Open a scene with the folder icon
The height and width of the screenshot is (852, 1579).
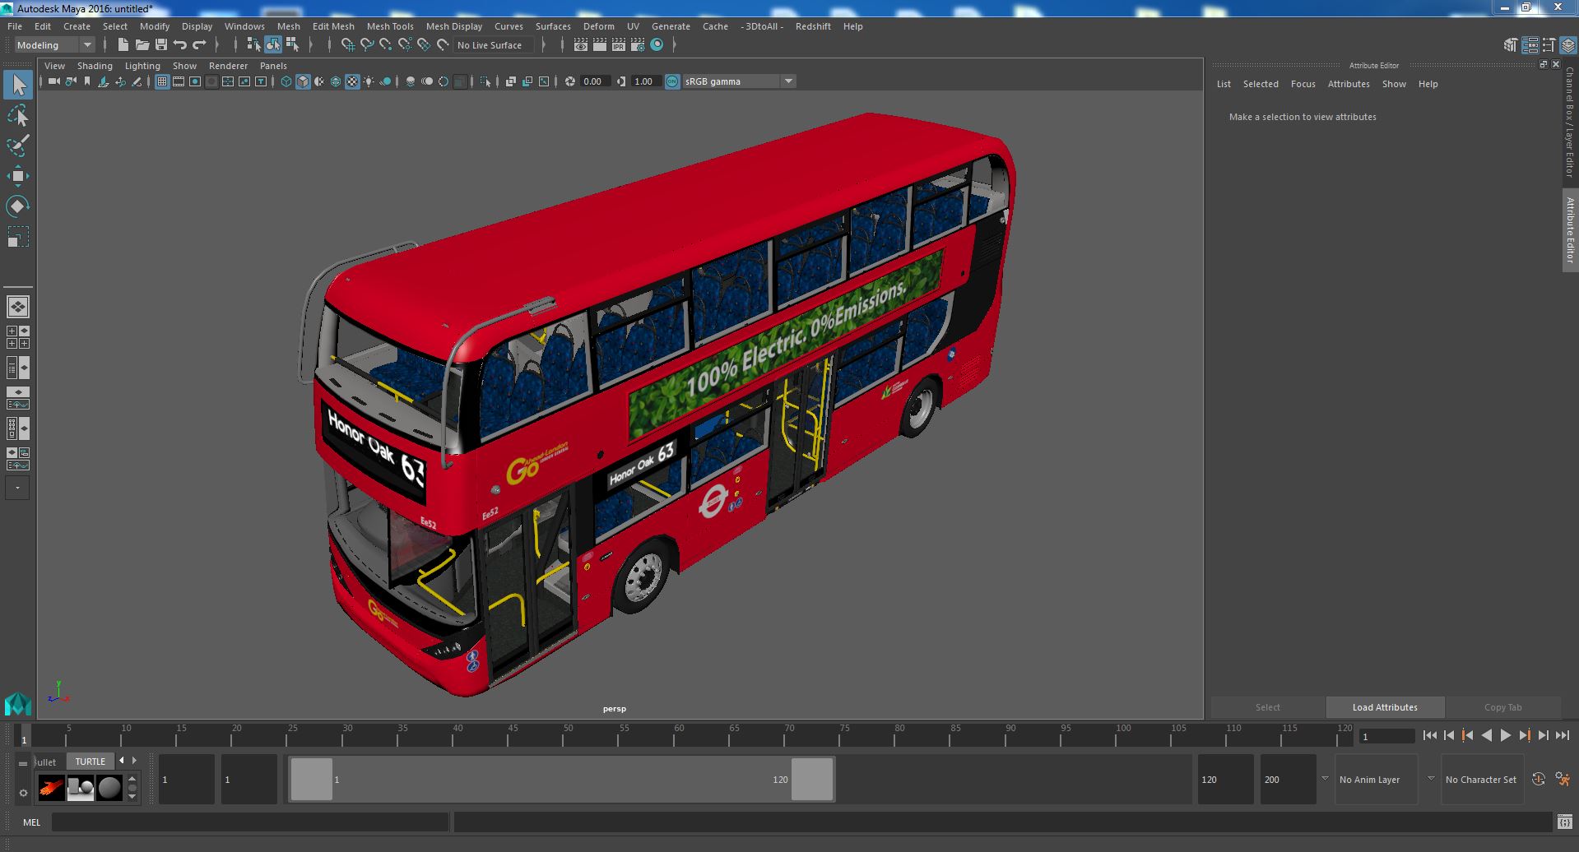pyautogui.click(x=142, y=45)
